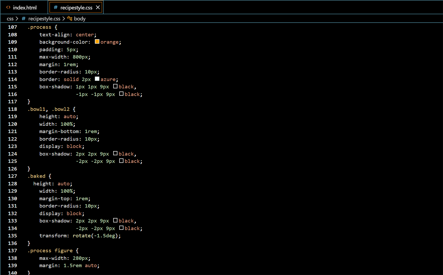This screenshot has width=443, height=275.
Task: Click "margin: 1rem" on line 112
Action: click(58, 64)
